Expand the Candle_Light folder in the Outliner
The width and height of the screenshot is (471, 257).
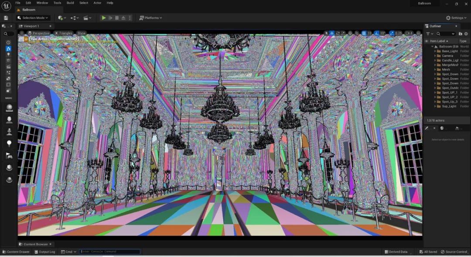pyautogui.click(x=435, y=61)
